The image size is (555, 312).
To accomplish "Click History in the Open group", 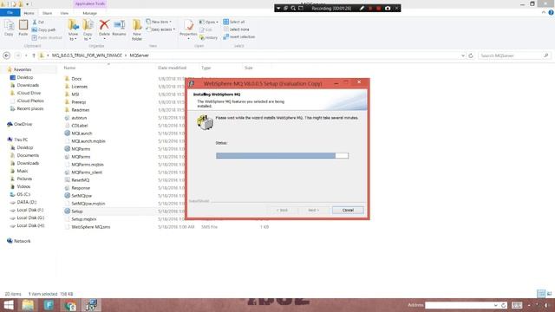I will [x=208, y=37].
